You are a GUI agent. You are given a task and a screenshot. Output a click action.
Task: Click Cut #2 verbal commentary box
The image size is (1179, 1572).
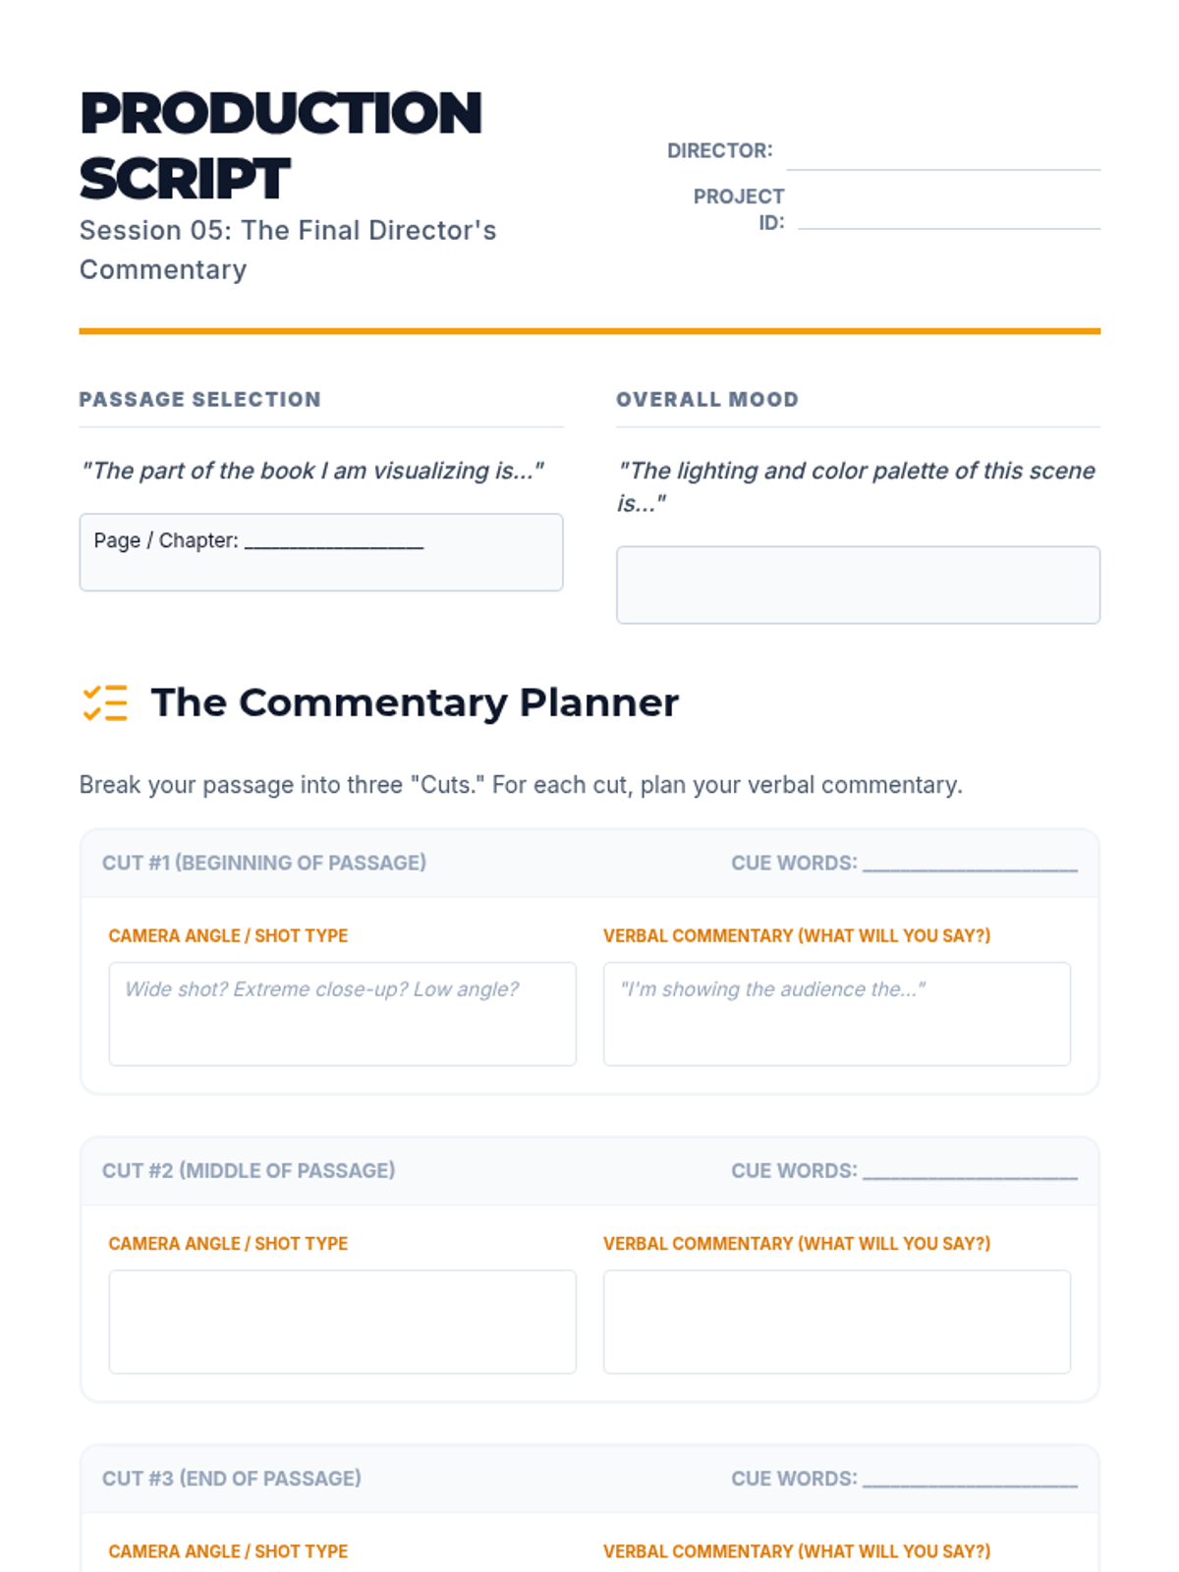[x=836, y=1321]
